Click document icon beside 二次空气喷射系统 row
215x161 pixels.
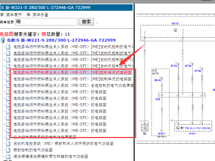[x=8, y=137]
